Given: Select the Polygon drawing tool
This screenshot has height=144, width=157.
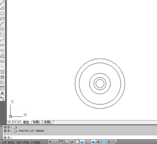Looking at the screenshot, I should point(2,13).
